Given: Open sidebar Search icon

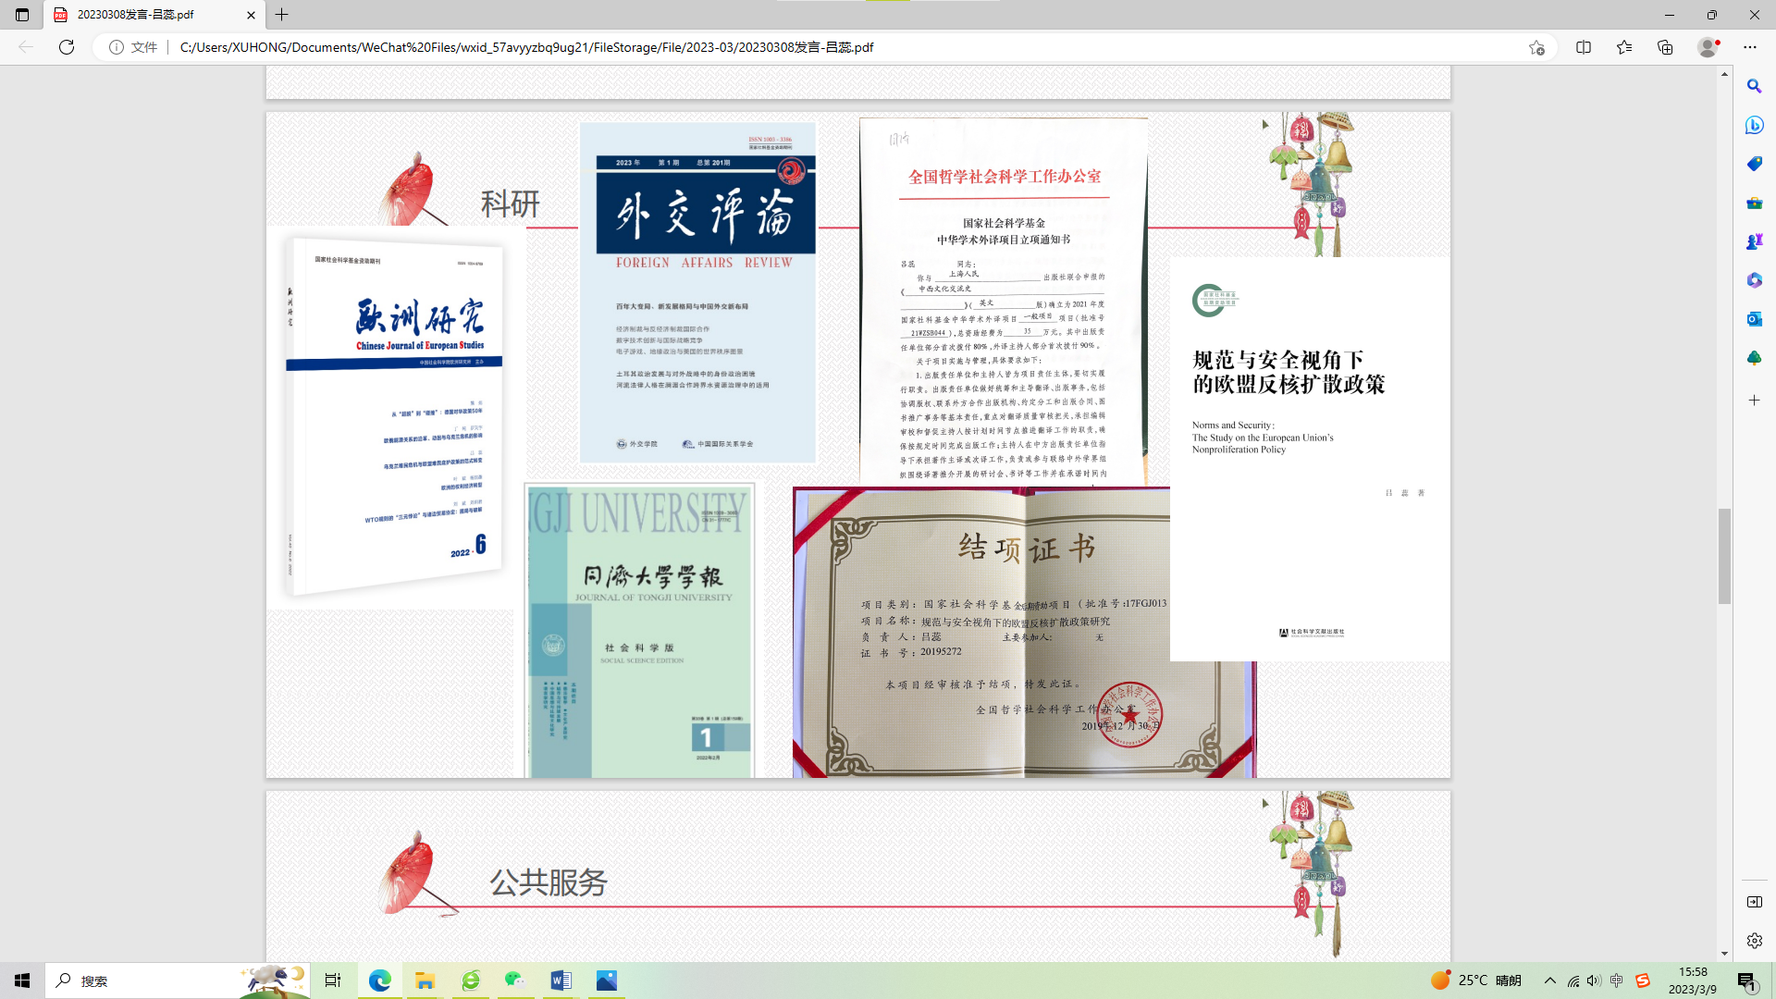Looking at the screenshot, I should tap(1754, 86).
